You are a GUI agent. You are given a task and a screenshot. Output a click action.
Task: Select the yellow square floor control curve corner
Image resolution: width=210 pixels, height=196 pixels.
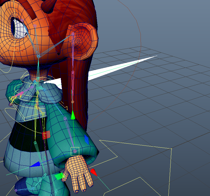pyautogui.click(x=172, y=149)
